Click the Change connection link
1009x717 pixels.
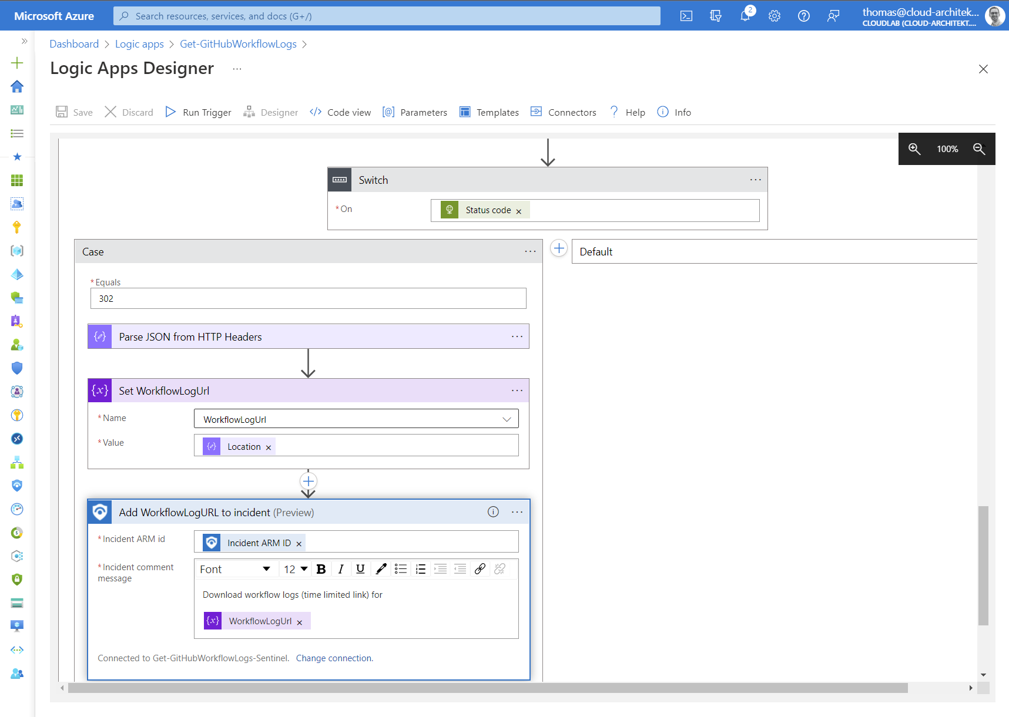coord(334,658)
